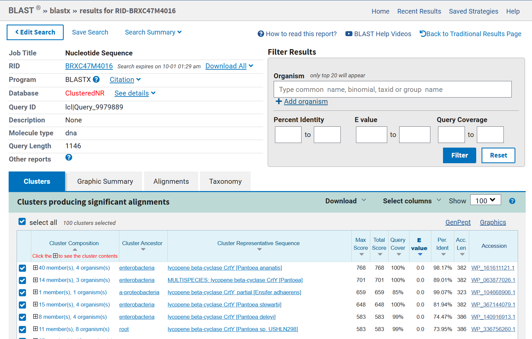Sort by Total Score arrow icon
Viewport: 532px width, 339px height.
tap(380, 254)
